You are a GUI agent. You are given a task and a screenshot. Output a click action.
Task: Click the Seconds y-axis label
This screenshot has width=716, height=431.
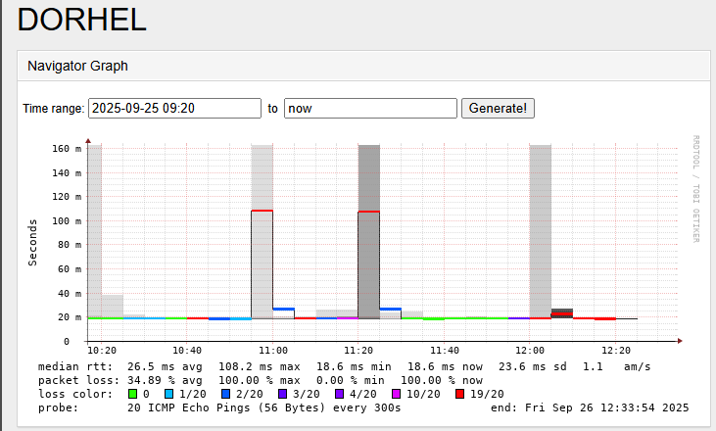point(33,242)
